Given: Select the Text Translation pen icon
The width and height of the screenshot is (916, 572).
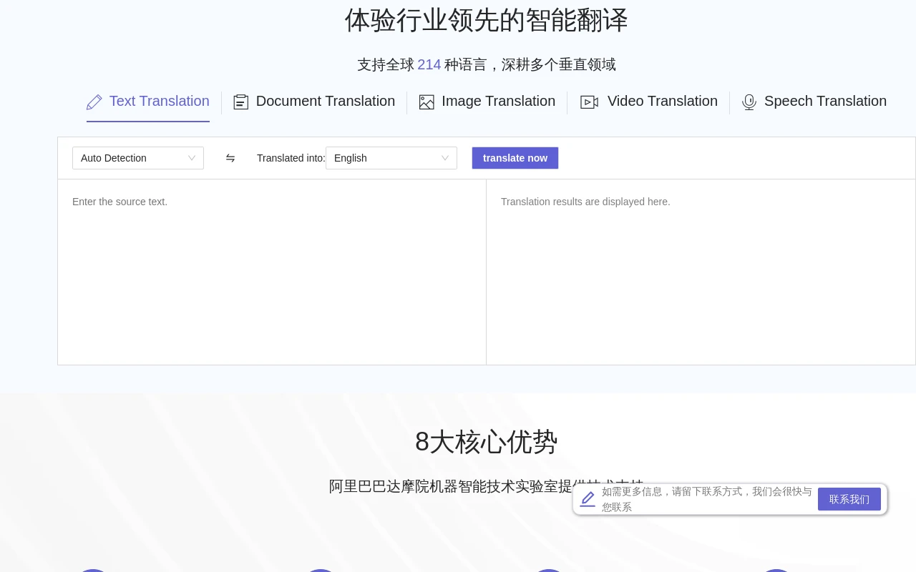Looking at the screenshot, I should (x=94, y=102).
